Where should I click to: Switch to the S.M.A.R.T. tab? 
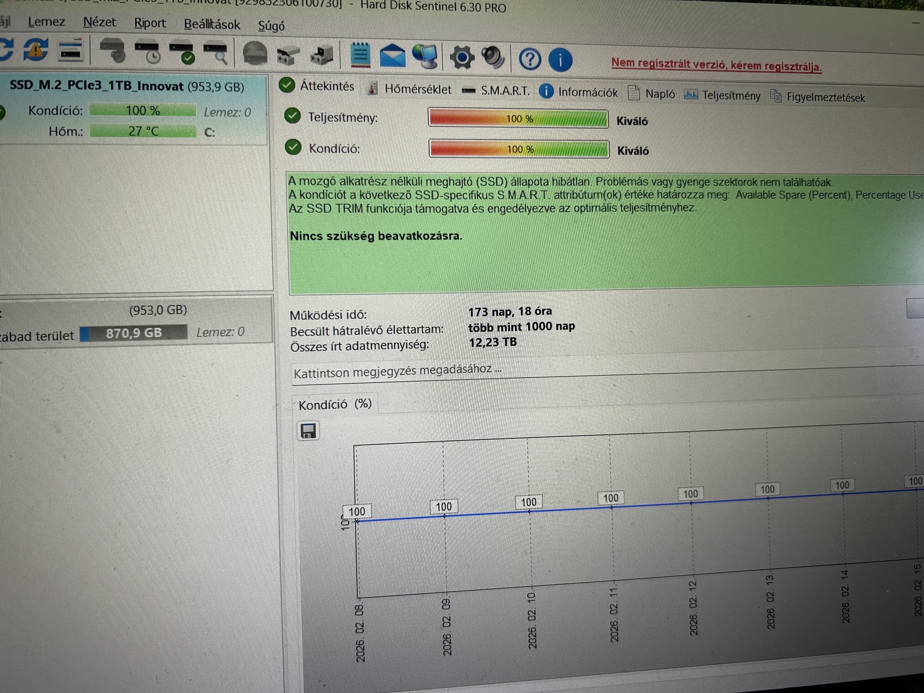click(496, 91)
